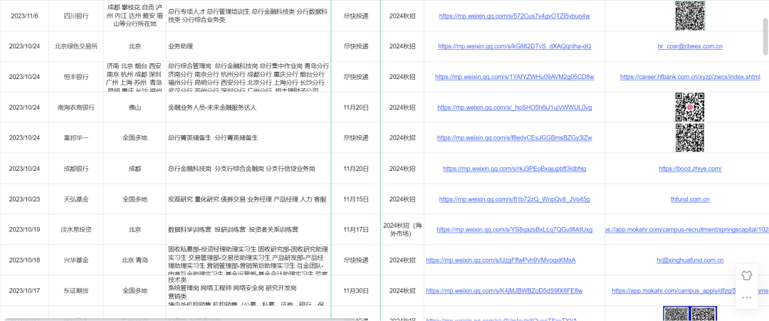Viewport: 769px width, 321px height.
Task: Open the 兴华基金 mp.weixin.qq.com link
Action: coord(501,261)
